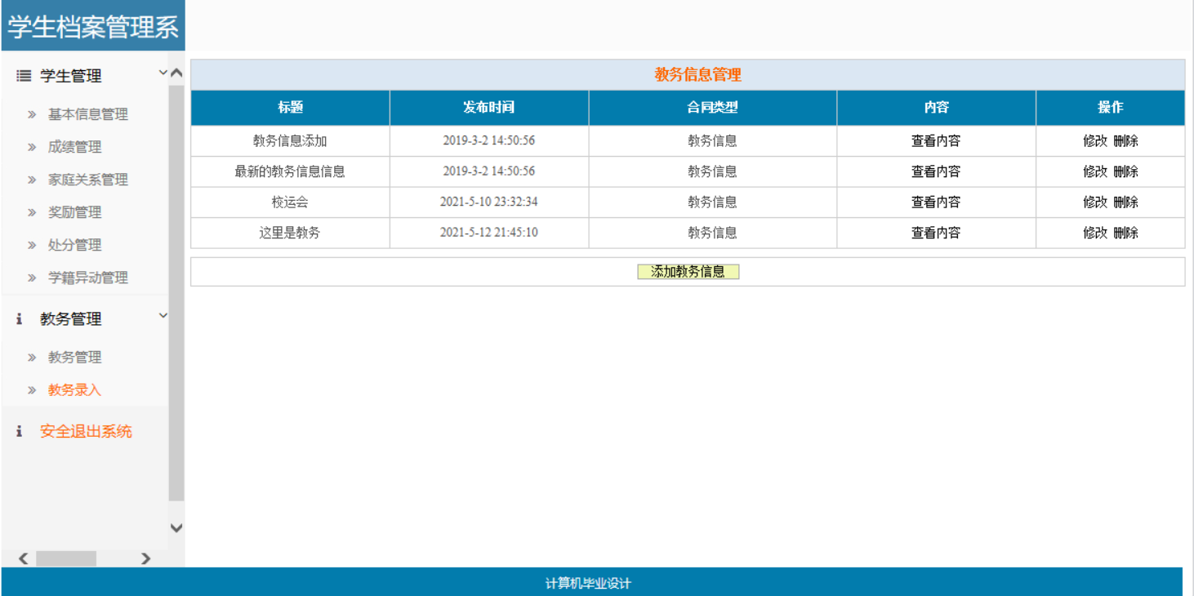1194x596 pixels.
Task: Click the list icon beside 学生管理
Action: [24, 76]
